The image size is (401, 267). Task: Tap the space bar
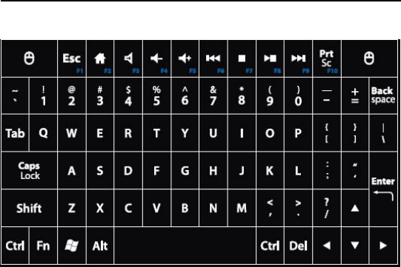(x=185, y=246)
